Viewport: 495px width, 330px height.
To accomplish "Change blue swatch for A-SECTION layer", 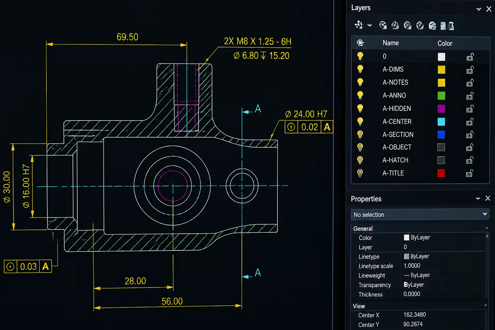I will click(441, 134).
